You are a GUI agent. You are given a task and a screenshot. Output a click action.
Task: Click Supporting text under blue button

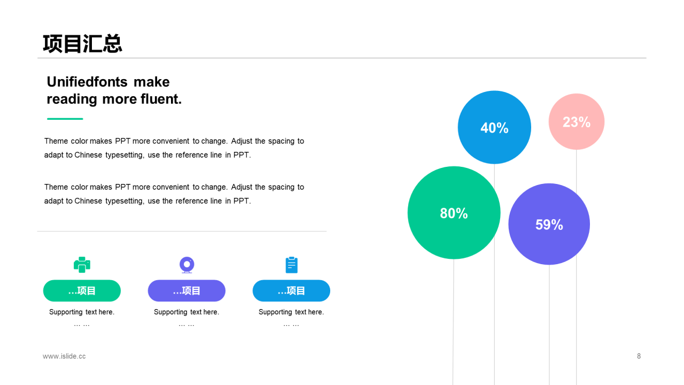pos(291,312)
